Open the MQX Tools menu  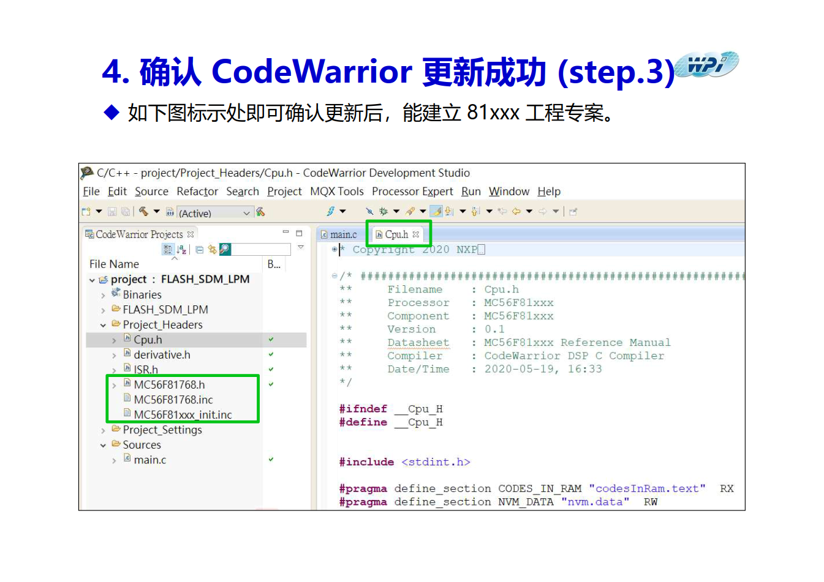click(x=337, y=192)
